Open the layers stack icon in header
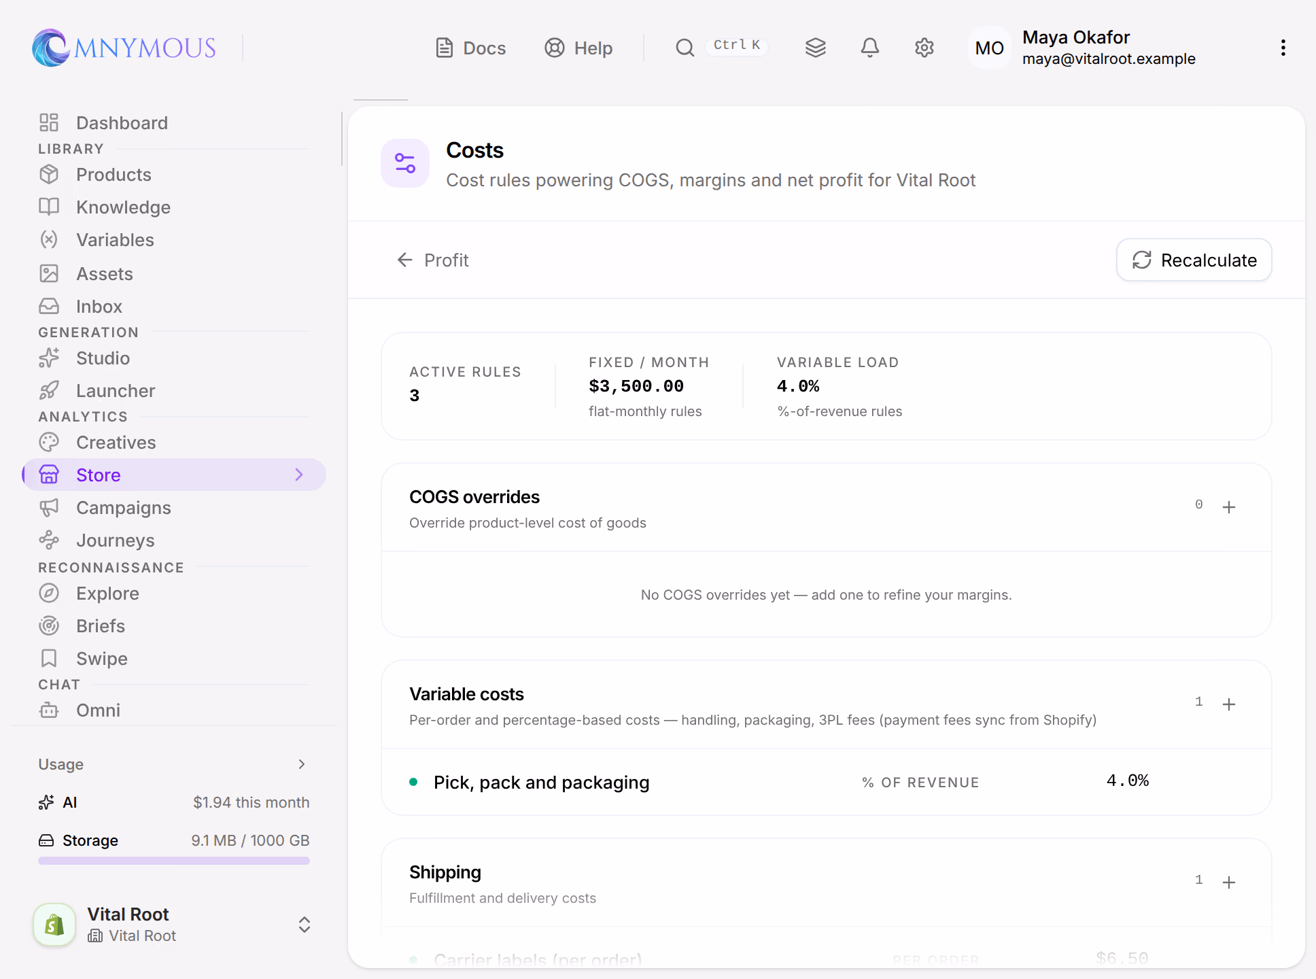The image size is (1316, 979). click(816, 48)
